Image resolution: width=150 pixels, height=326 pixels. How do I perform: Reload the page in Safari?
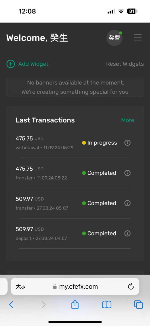point(131,286)
